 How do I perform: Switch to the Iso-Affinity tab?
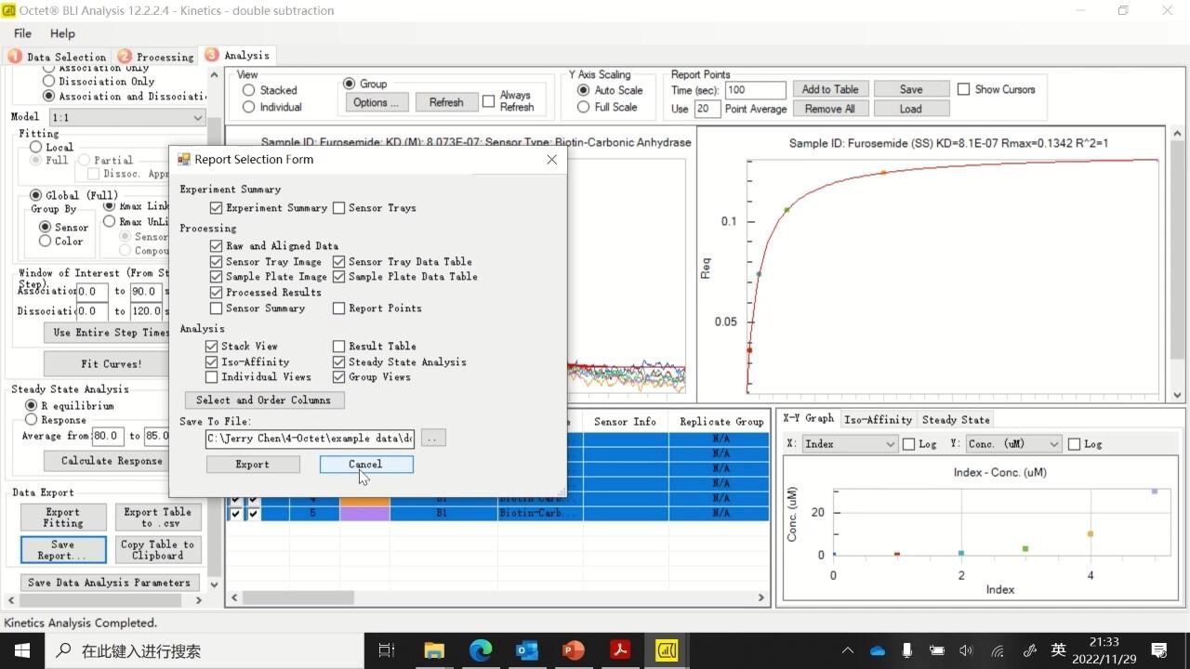(x=878, y=420)
